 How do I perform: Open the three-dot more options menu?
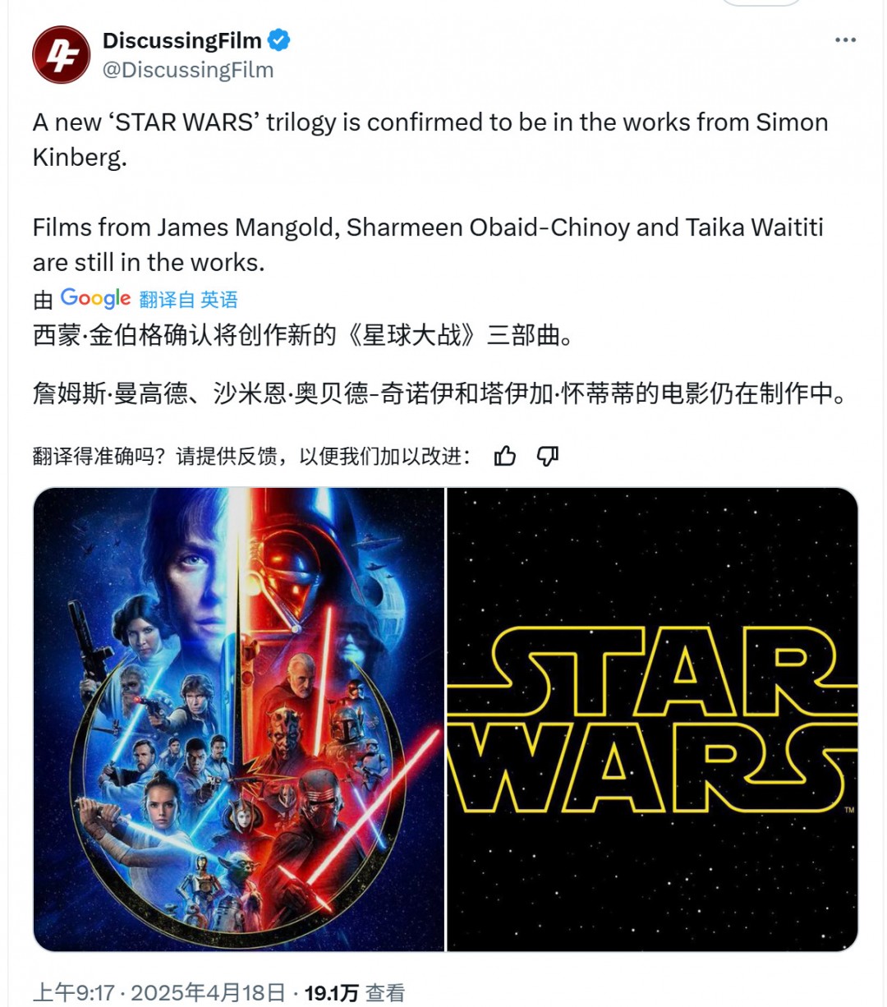(845, 40)
